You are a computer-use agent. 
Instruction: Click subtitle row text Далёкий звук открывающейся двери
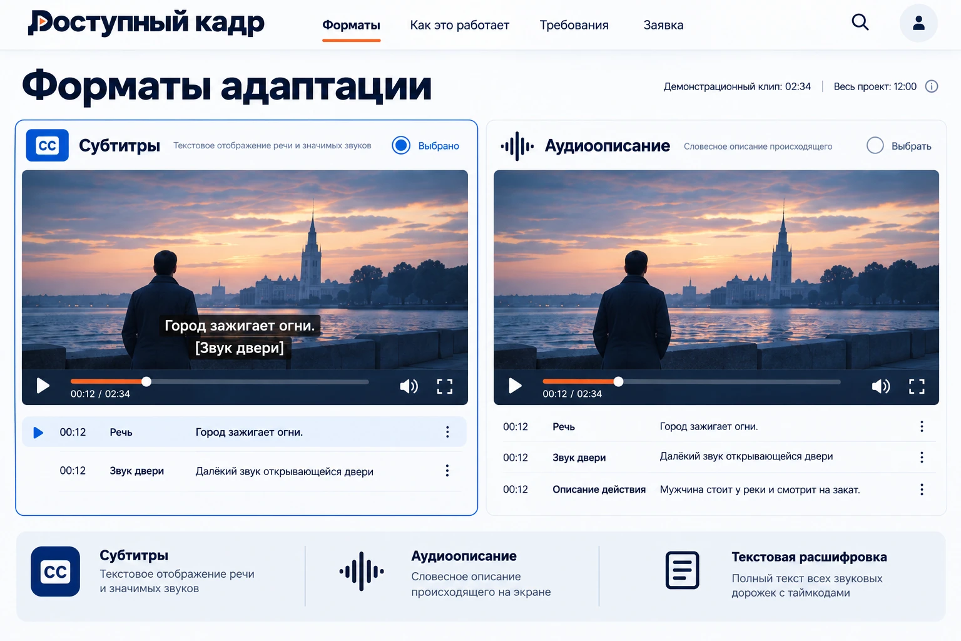(285, 471)
